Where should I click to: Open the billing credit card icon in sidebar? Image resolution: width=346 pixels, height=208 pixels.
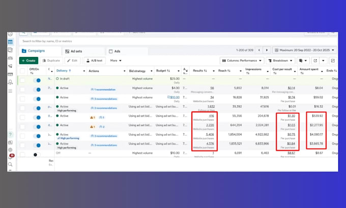10,74
